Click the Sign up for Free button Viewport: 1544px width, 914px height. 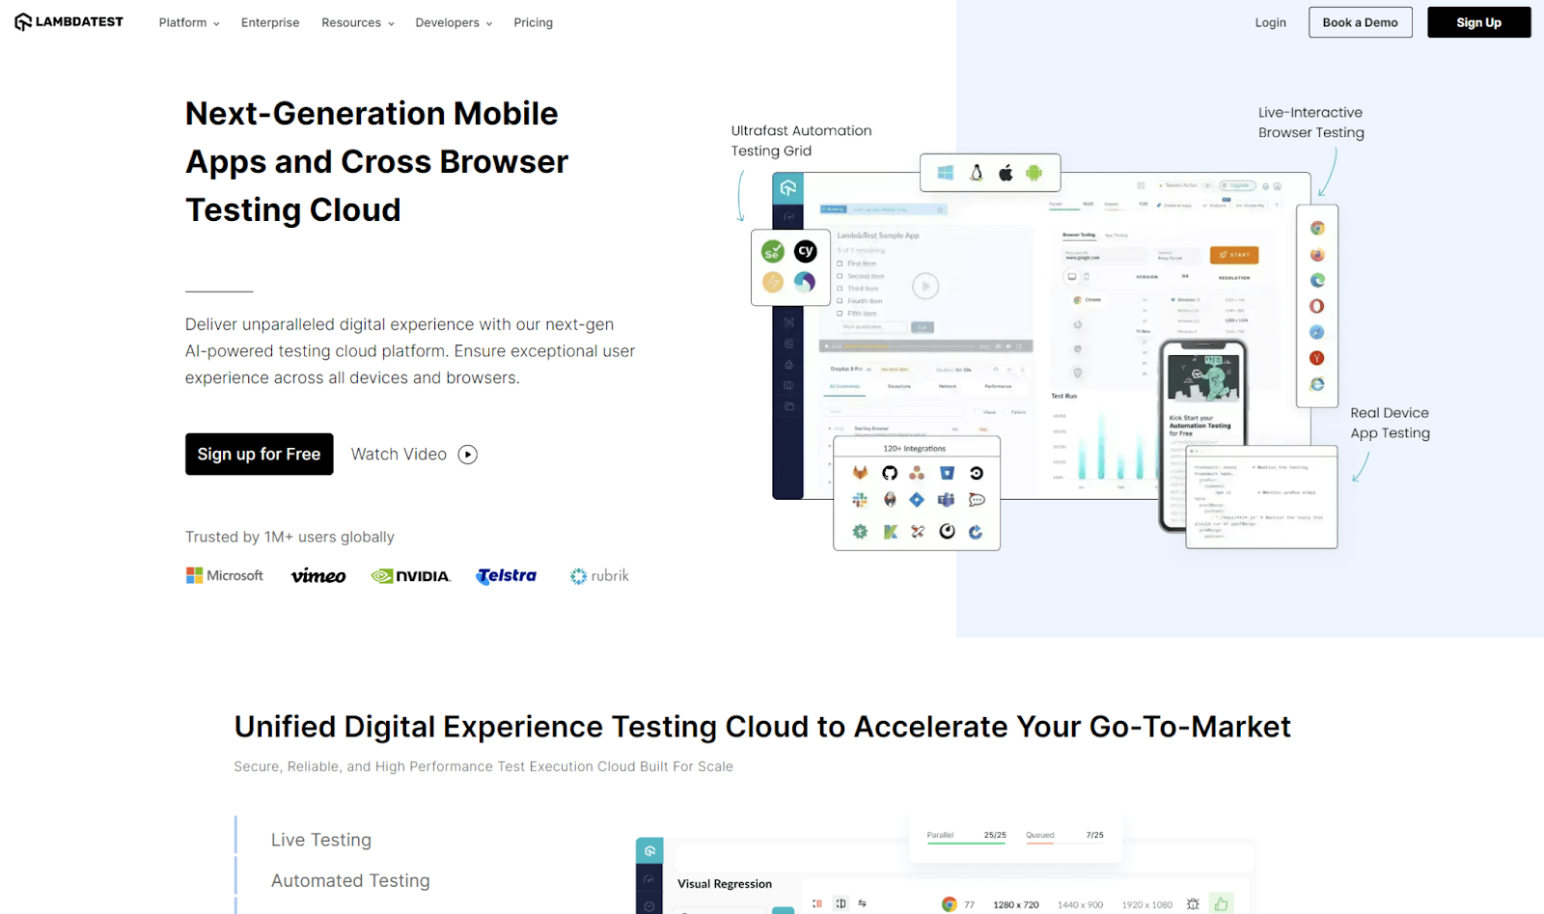coord(259,454)
